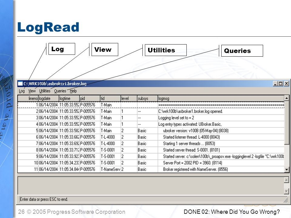Viewport: 291px width, 218px height.
Task: Click log grid scroll down arrow
Action: [286, 170]
